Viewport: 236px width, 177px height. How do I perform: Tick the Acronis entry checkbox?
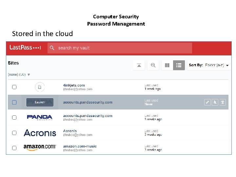tap(14, 133)
